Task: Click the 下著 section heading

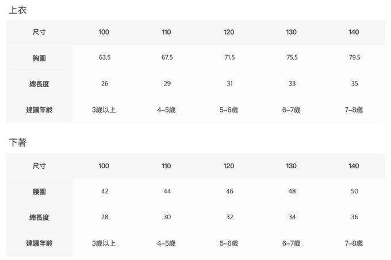Action: click(x=18, y=143)
